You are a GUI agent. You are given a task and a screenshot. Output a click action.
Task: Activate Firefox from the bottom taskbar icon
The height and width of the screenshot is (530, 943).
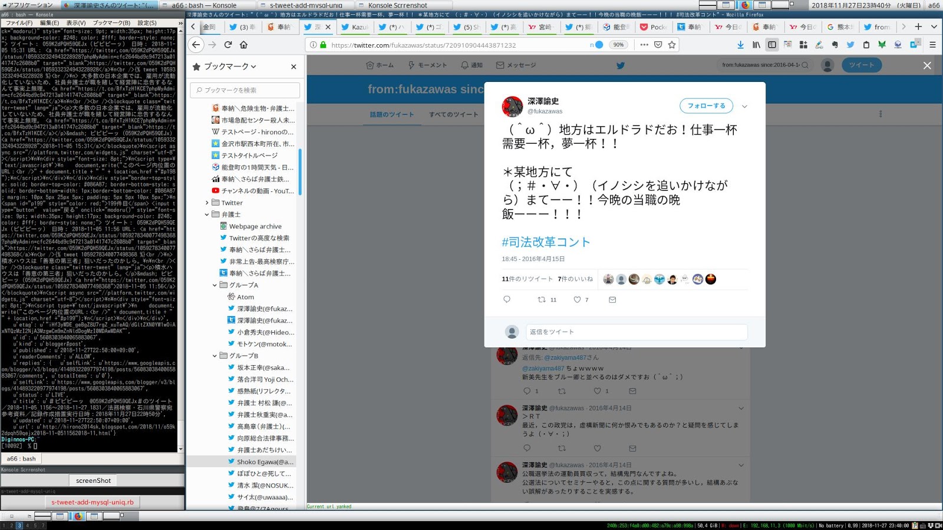pos(77,516)
